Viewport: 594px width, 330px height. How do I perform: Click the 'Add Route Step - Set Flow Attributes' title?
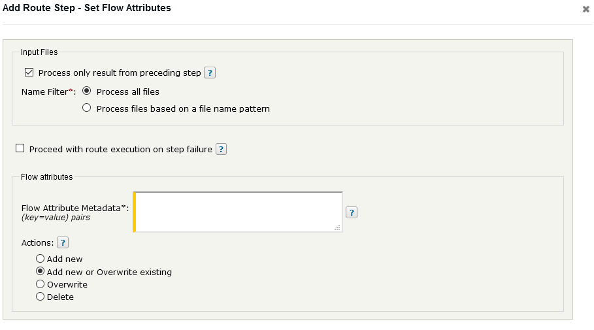point(87,8)
